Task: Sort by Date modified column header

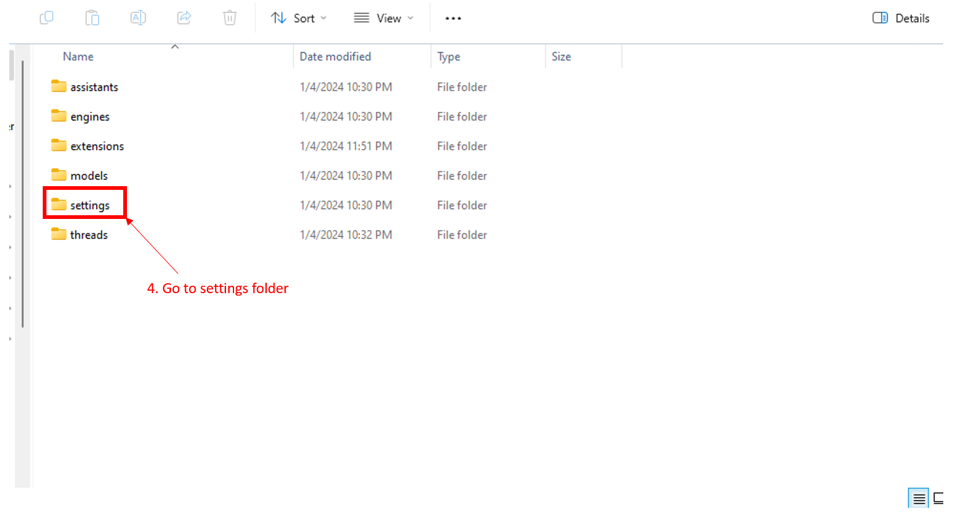Action: click(335, 56)
